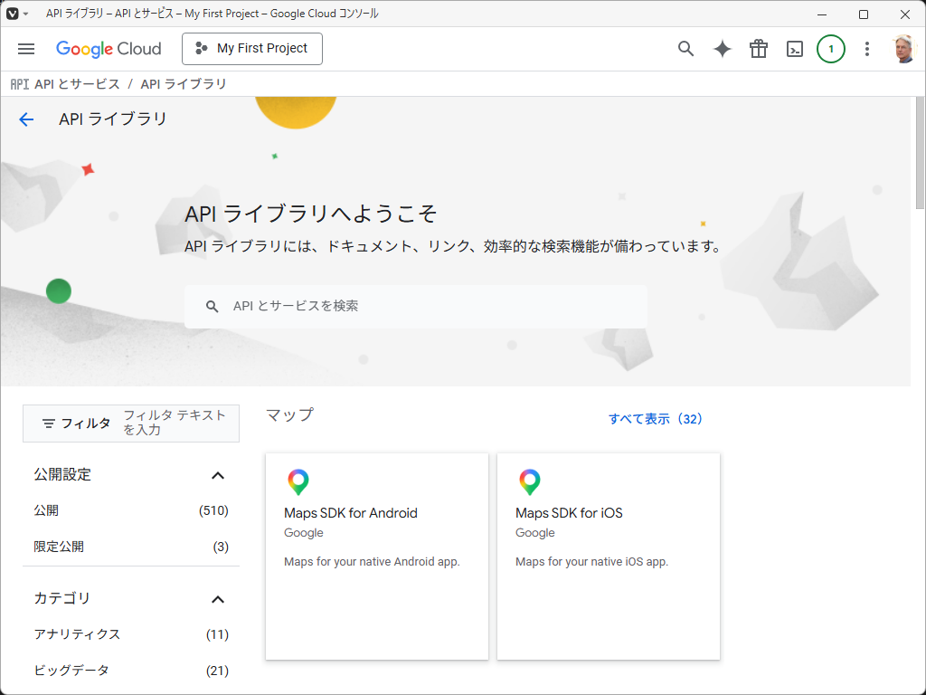Open the navigation hamburger menu
The image size is (926, 695).
click(x=25, y=49)
